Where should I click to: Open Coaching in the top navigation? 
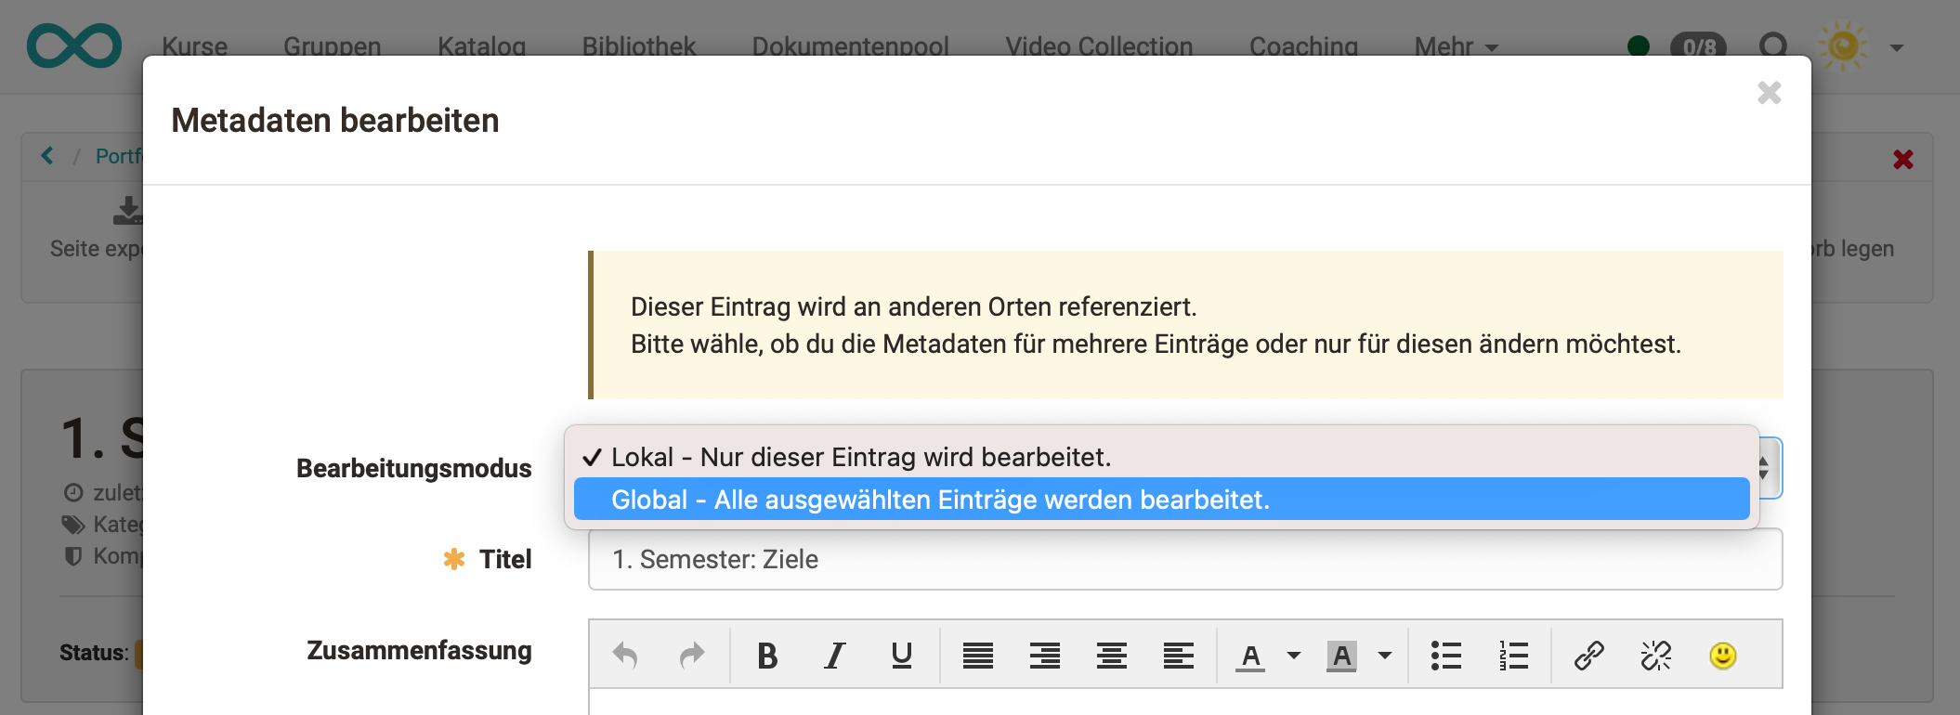1303,46
